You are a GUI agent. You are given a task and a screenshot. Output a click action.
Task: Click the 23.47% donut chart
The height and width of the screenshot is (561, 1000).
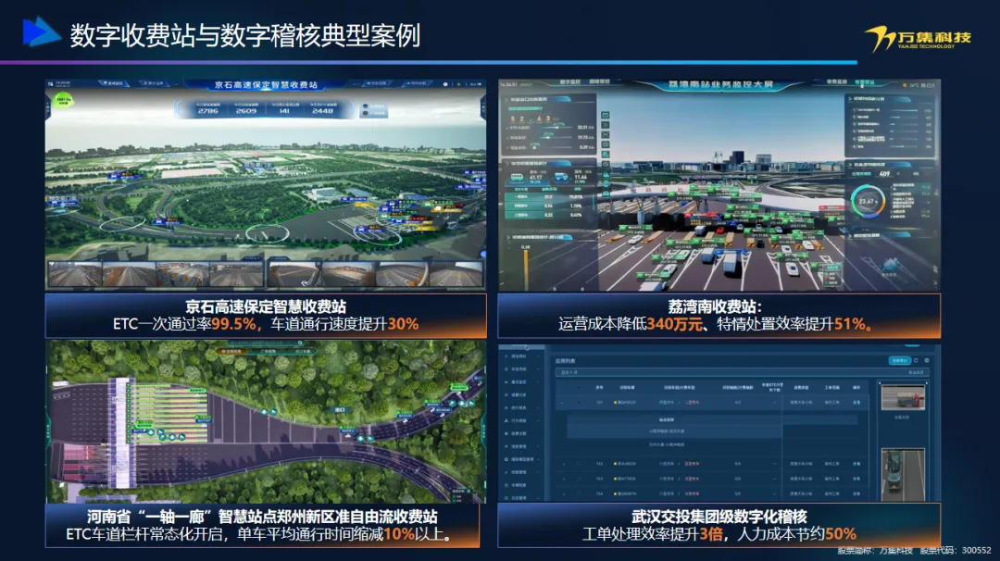868,201
